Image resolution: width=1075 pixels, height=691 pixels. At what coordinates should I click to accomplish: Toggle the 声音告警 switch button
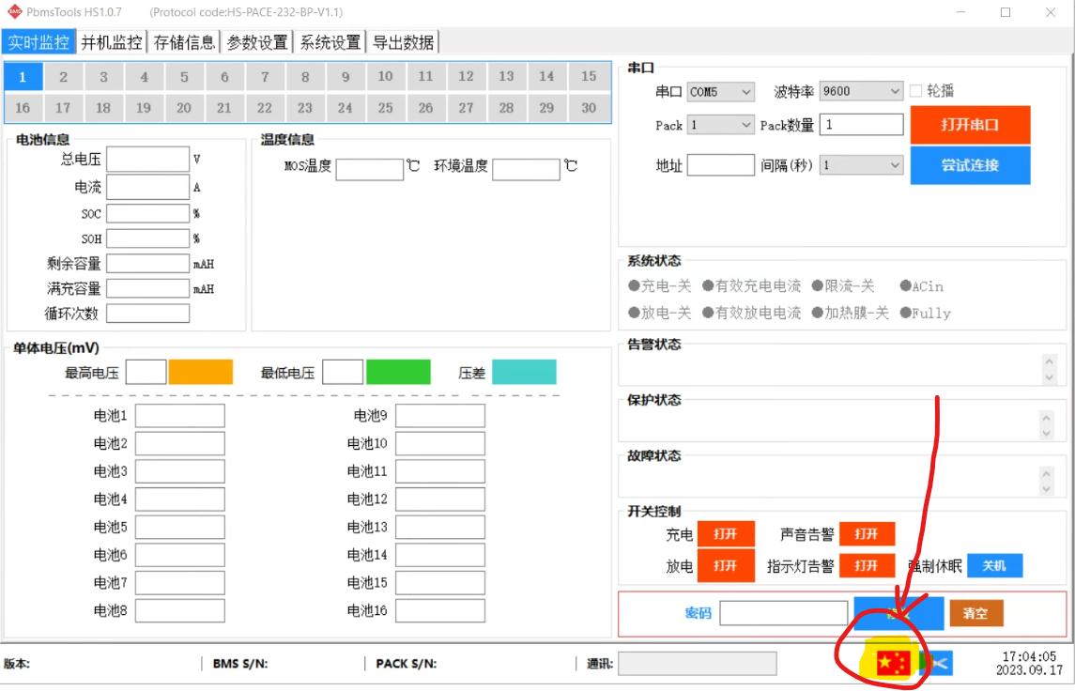(x=867, y=534)
